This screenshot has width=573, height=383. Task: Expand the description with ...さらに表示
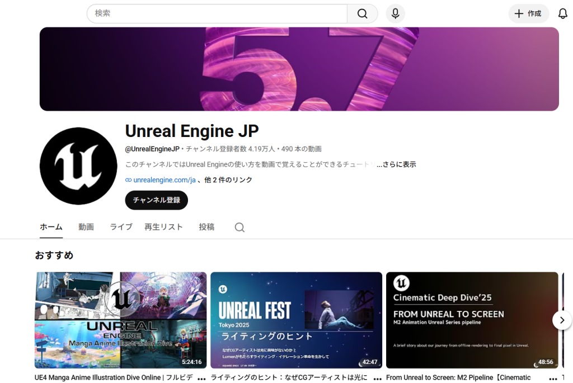point(397,164)
